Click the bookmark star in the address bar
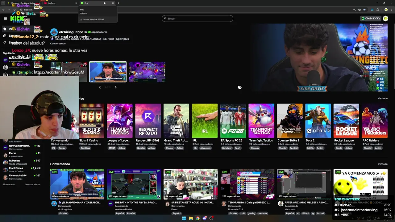Image resolution: width=395 pixels, height=222 pixels. click(x=364, y=10)
